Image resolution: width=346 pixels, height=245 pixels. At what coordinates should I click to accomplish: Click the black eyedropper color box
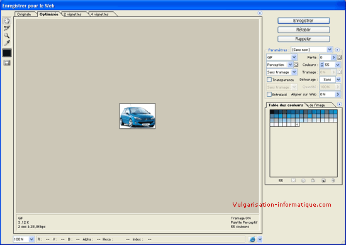pos(7,53)
